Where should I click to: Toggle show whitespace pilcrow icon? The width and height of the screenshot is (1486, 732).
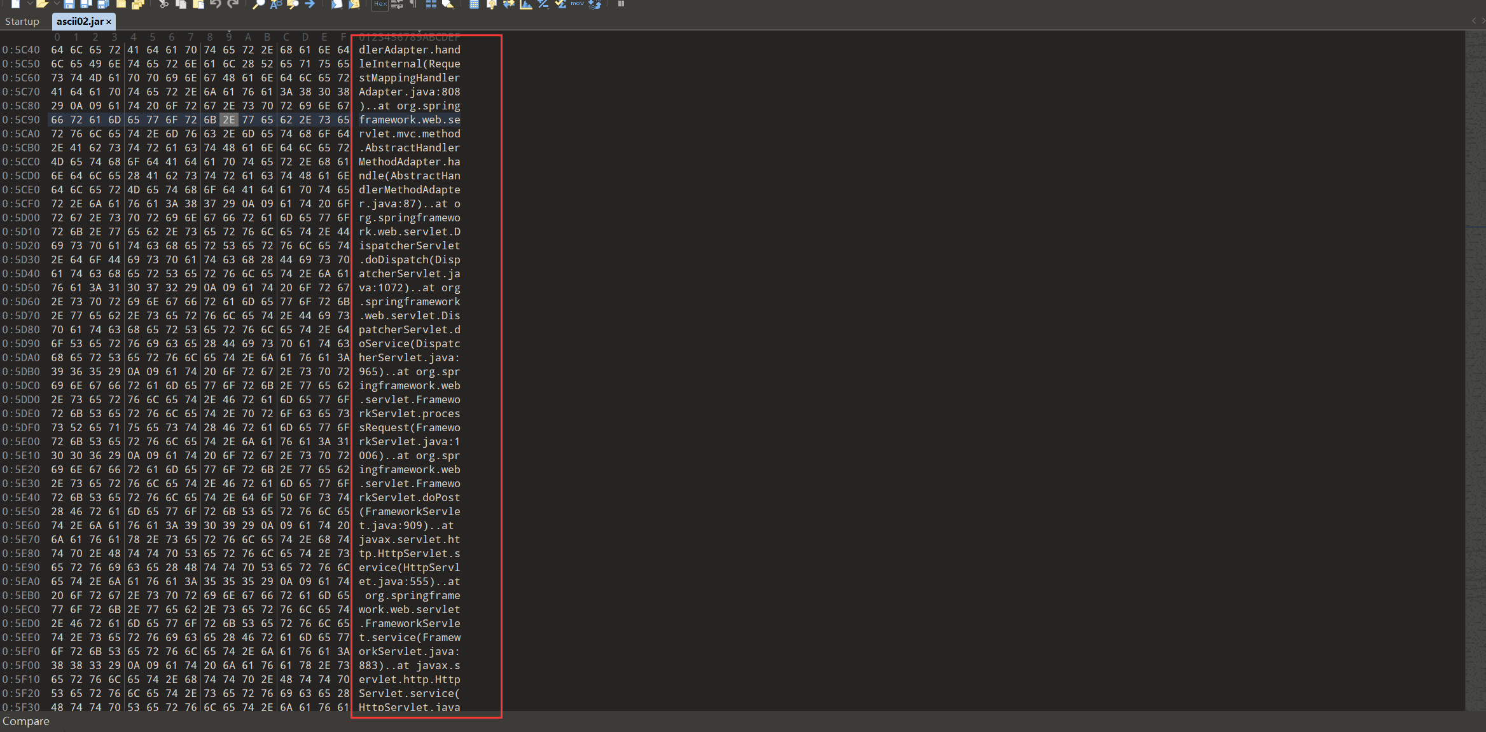tap(413, 4)
